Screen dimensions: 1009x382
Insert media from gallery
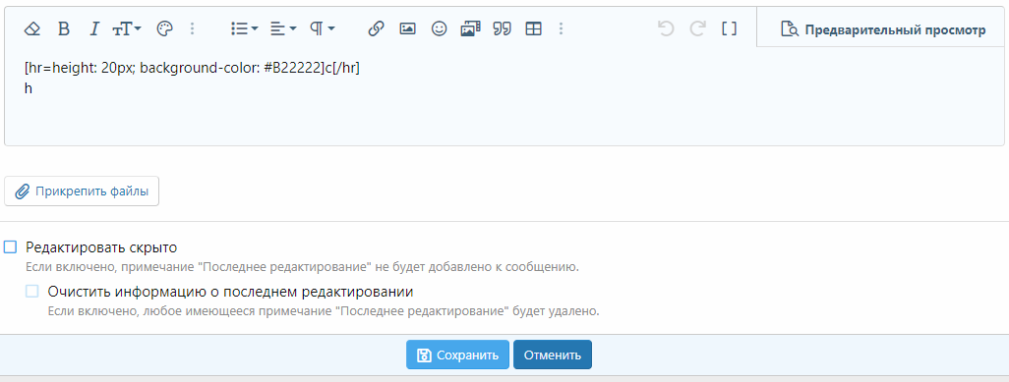[x=470, y=28]
